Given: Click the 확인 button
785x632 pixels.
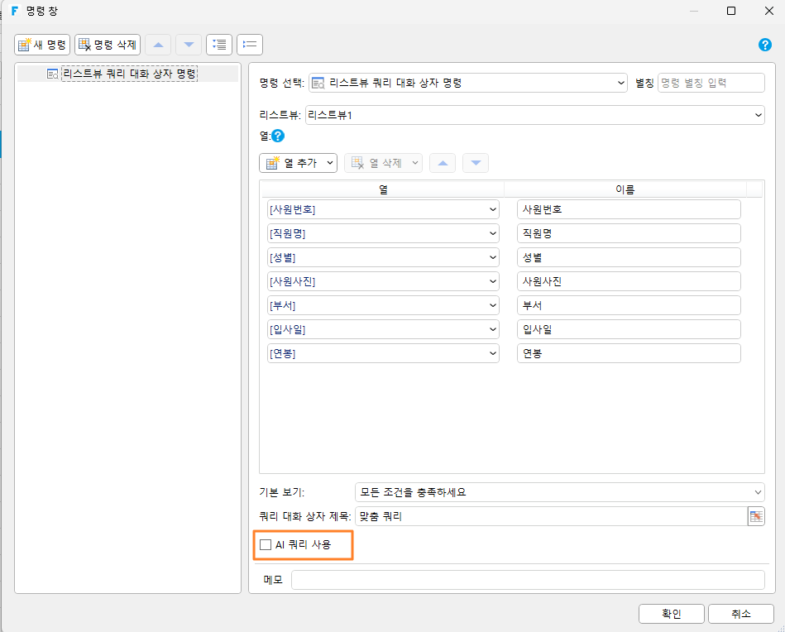Looking at the screenshot, I should pos(672,614).
